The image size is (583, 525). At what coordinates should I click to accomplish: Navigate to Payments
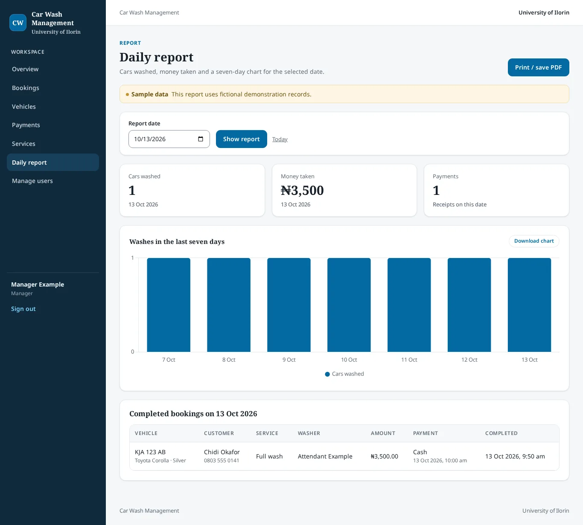point(53,125)
